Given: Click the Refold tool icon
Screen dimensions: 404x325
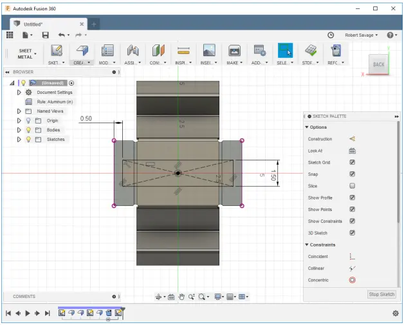Looking at the screenshot, I should click(x=336, y=50).
